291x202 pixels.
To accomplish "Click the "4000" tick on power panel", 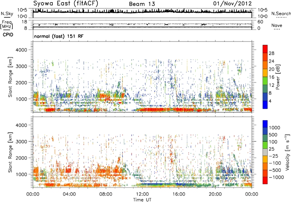I will point(21,50).
